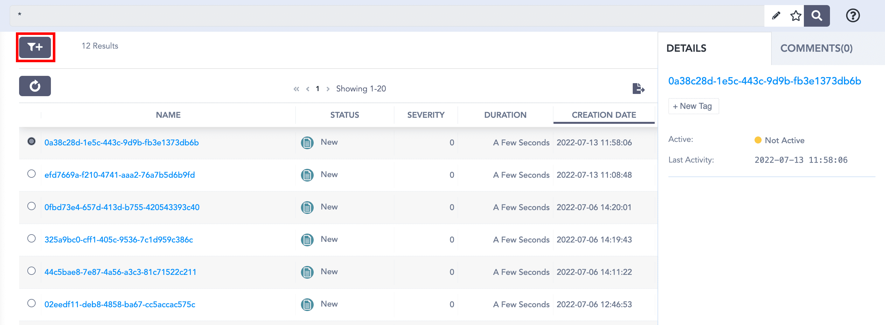Open help with the question mark icon

coord(852,16)
